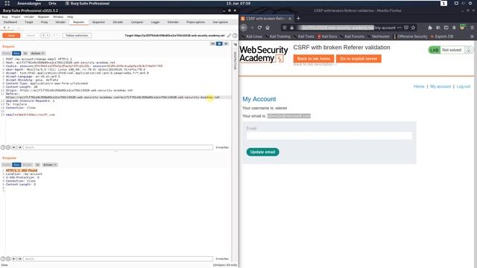Jump to previous match in request search
The image size is (477, 268).
tap(14, 147)
